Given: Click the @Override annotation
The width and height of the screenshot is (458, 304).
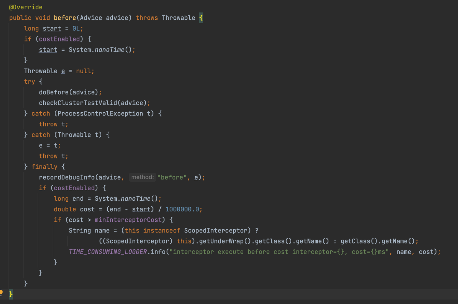Looking at the screenshot, I should tap(26, 7).
